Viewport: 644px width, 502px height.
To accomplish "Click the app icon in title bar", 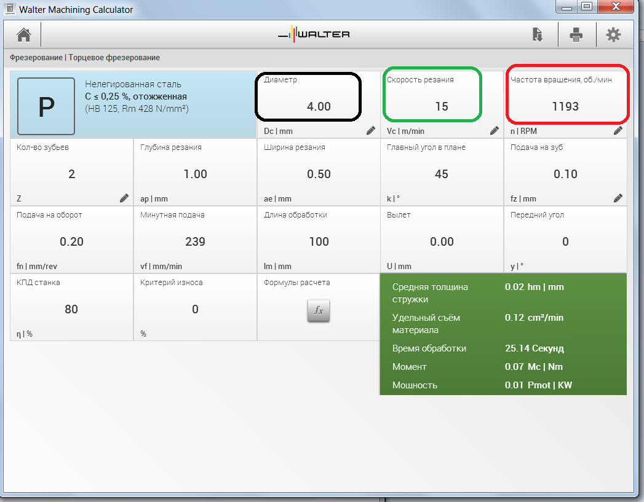I will click(10, 9).
